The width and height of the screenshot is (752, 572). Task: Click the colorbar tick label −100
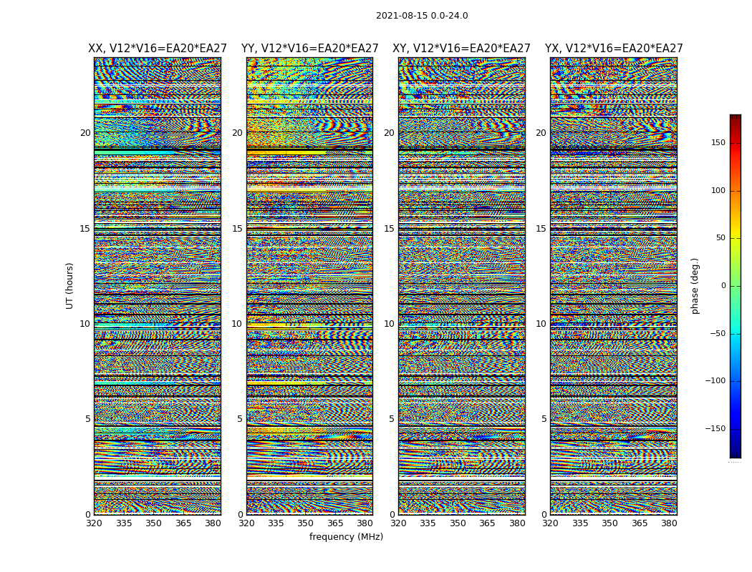(x=715, y=381)
